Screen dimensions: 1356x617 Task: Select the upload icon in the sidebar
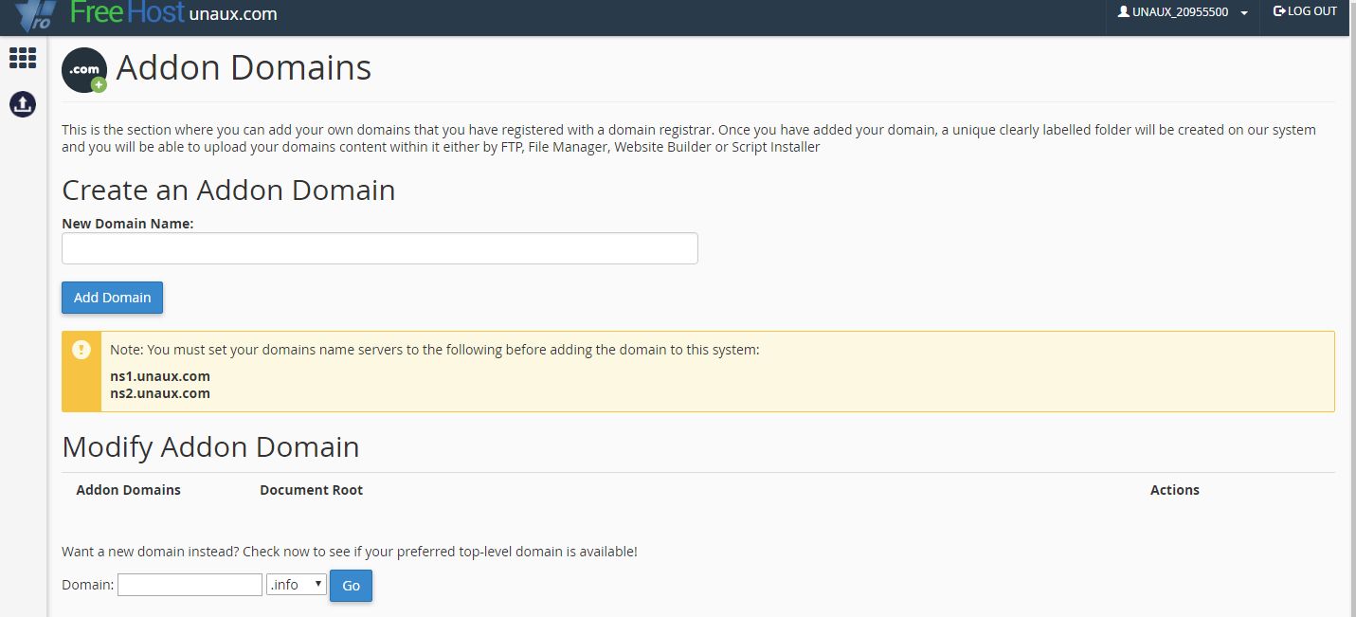pos(22,104)
